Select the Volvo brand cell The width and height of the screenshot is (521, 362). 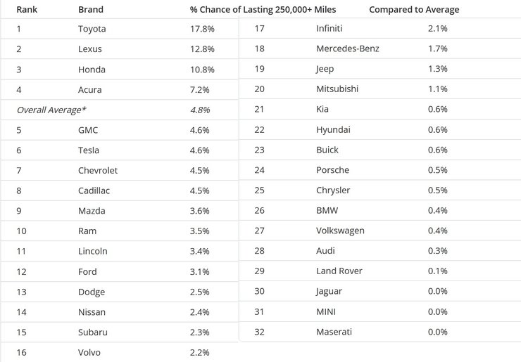click(89, 352)
